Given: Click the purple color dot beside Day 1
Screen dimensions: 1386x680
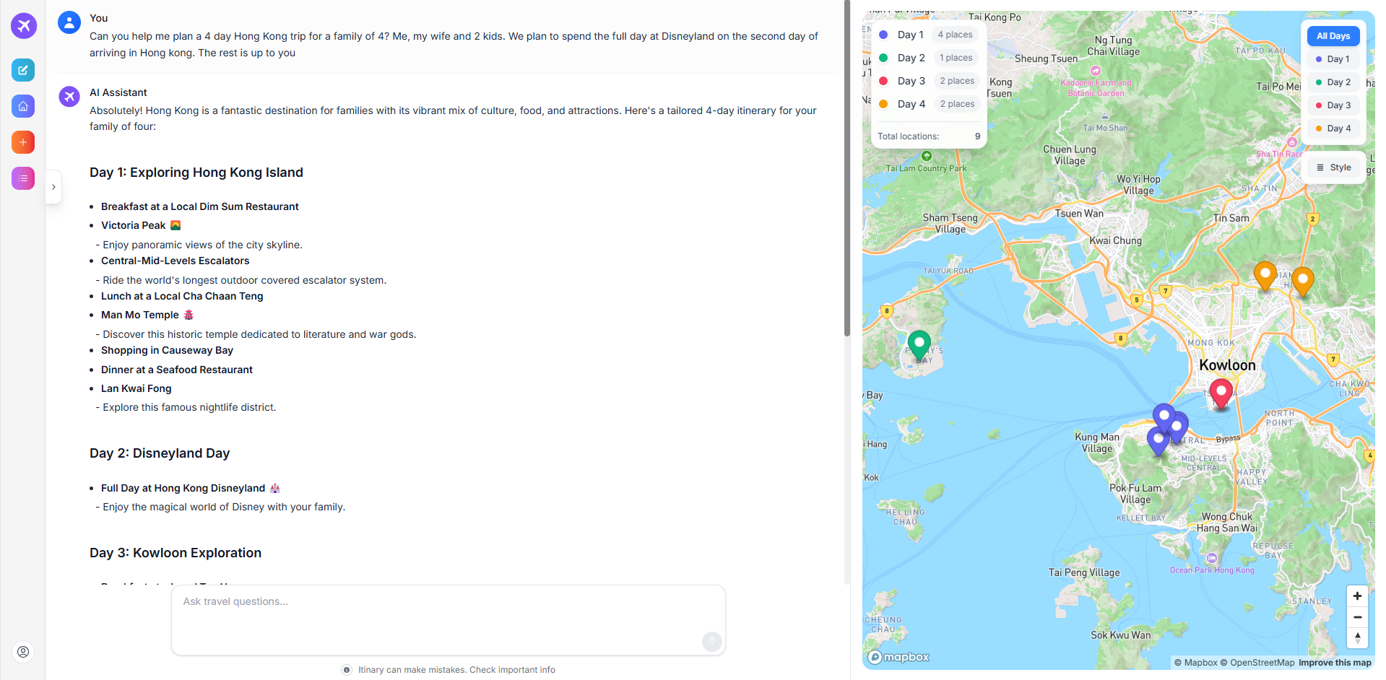Looking at the screenshot, I should (883, 35).
